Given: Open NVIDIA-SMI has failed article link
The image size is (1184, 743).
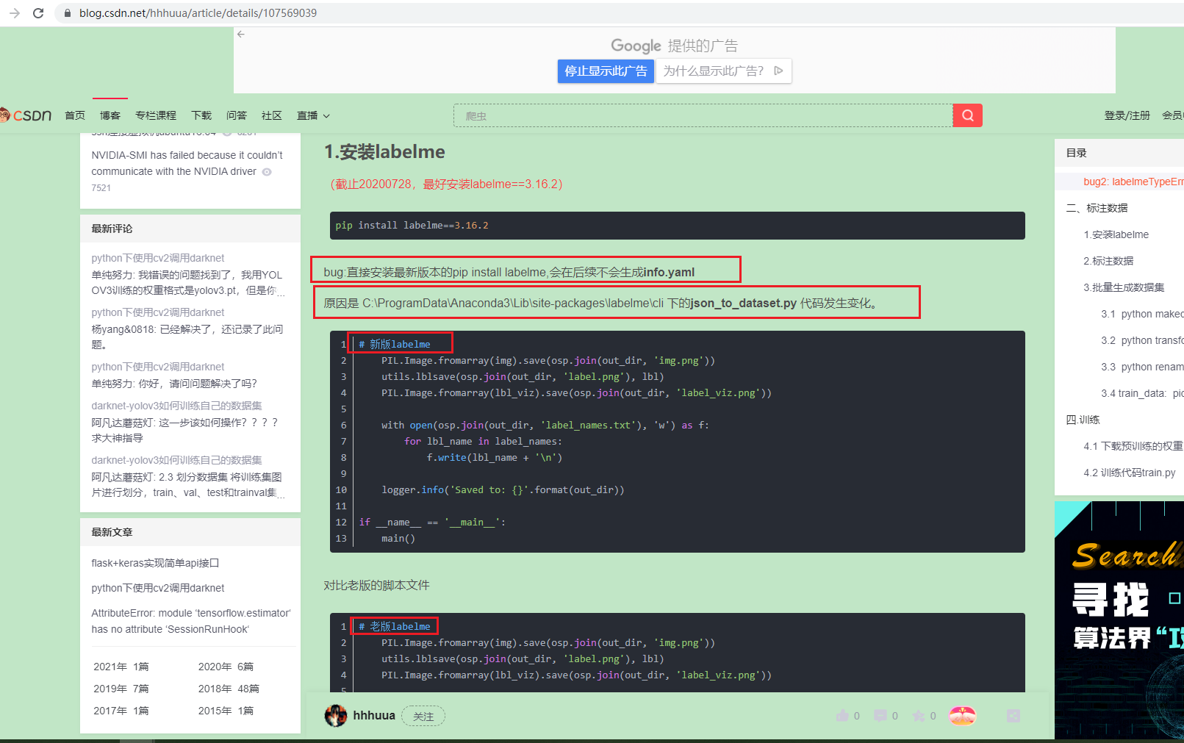Looking at the screenshot, I should click(187, 163).
